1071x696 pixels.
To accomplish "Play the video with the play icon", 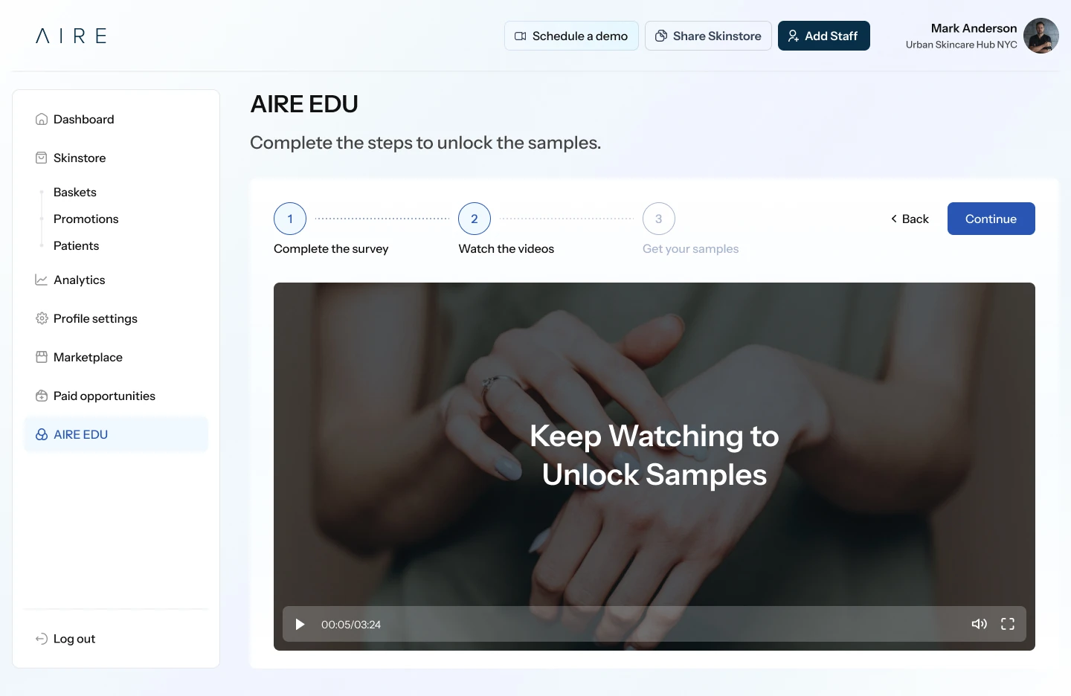I will coord(300,624).
